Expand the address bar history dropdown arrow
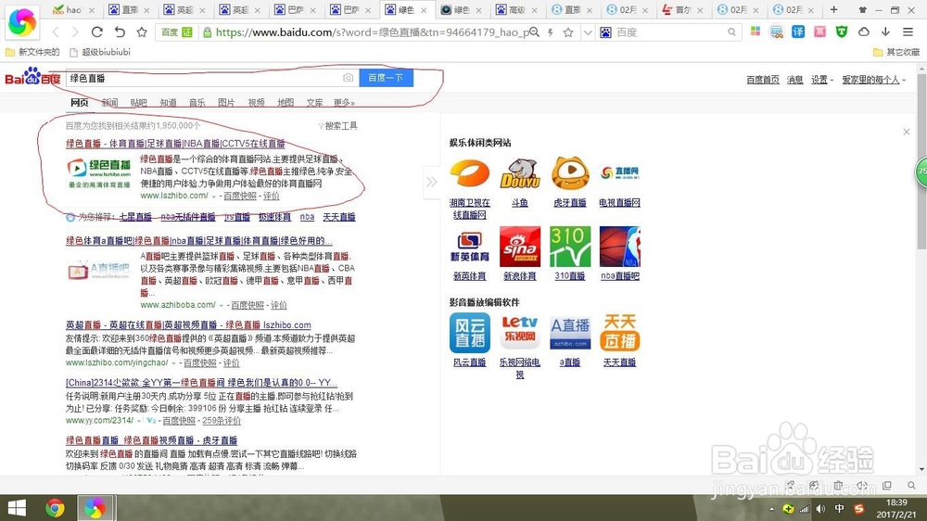 click(x=588, y=32)
